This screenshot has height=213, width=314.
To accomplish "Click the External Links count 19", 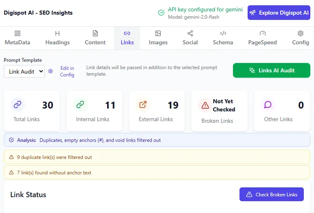I will tap(173, 105).
